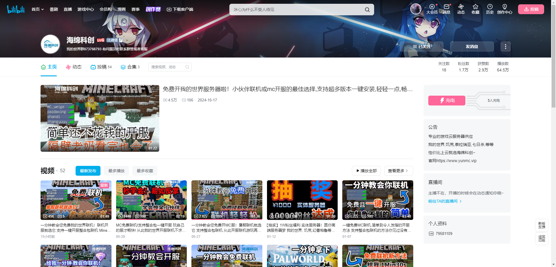Screen dimensions: 556x267
Task: Click the 返回旧版 side button
Action: [542, 239]
